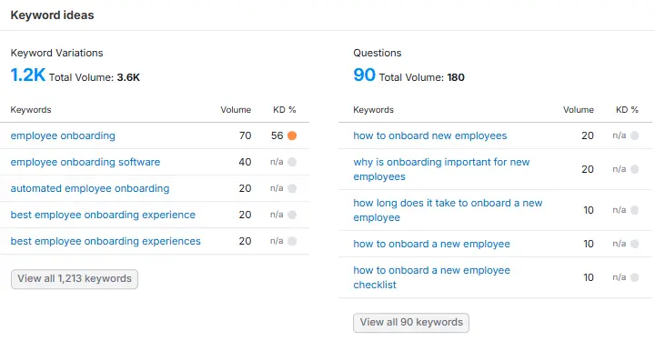655x361 pixels.
Task: Open 'how to onboard a new employee checklist'
Action: tap(431, 277)
